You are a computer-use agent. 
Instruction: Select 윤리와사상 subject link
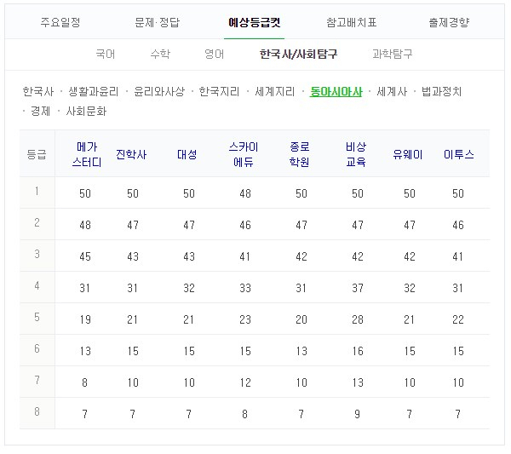pyautogui.click(x=159, y=91)
